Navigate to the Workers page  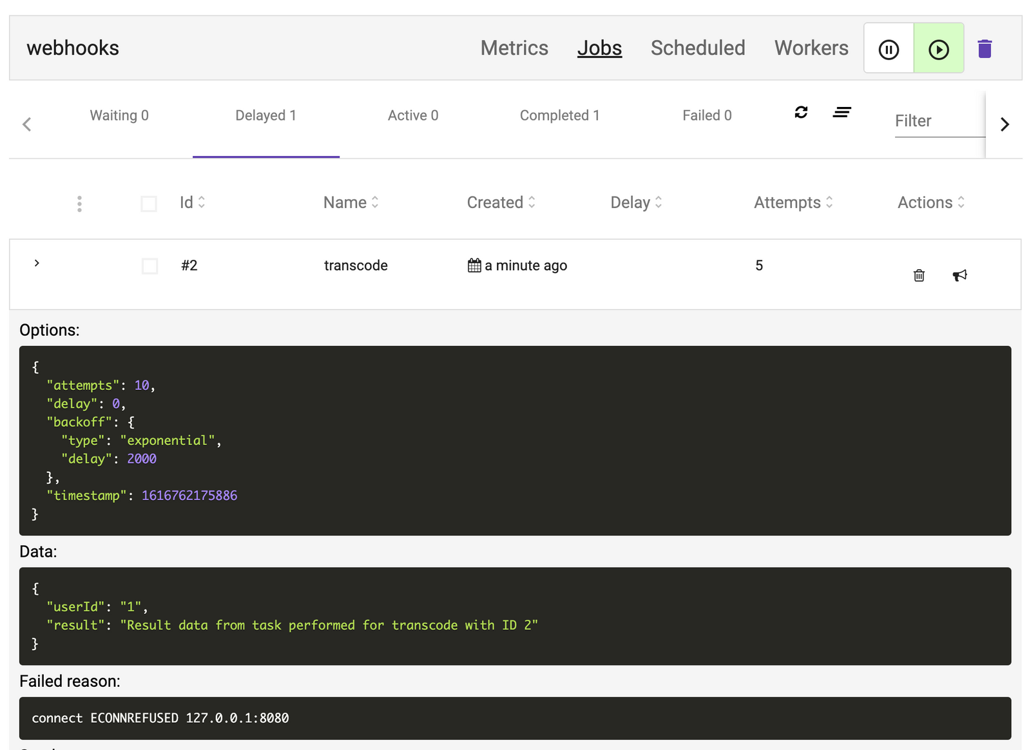(811, 48)
